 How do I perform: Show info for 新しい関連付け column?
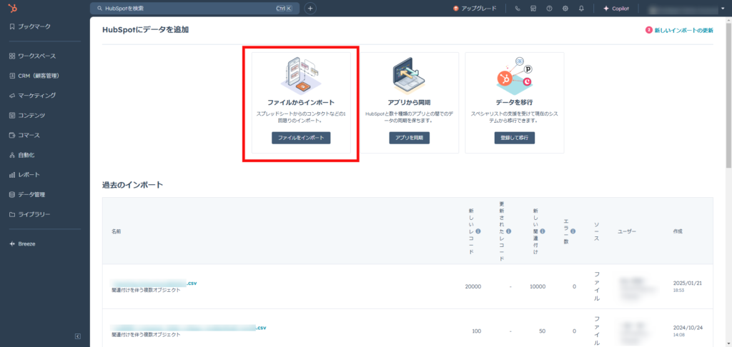point(543,231)
